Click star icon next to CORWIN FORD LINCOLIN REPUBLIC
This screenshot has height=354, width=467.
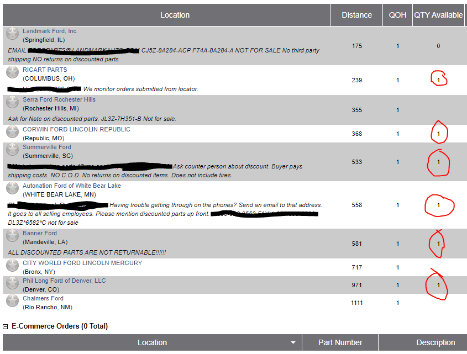[x=13, y=131]
